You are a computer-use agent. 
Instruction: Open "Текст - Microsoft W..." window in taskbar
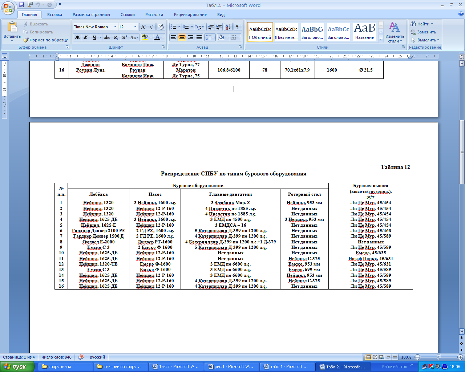coord(176,367)
